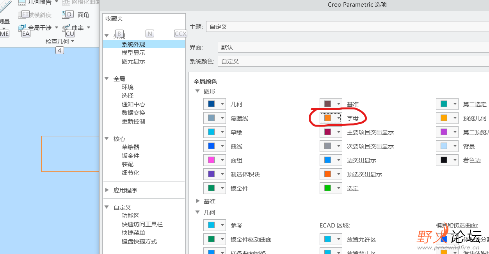Open the 快速访问工具栏 customization page
Viewport: 489px width, 254px height.
click(142, 224)
